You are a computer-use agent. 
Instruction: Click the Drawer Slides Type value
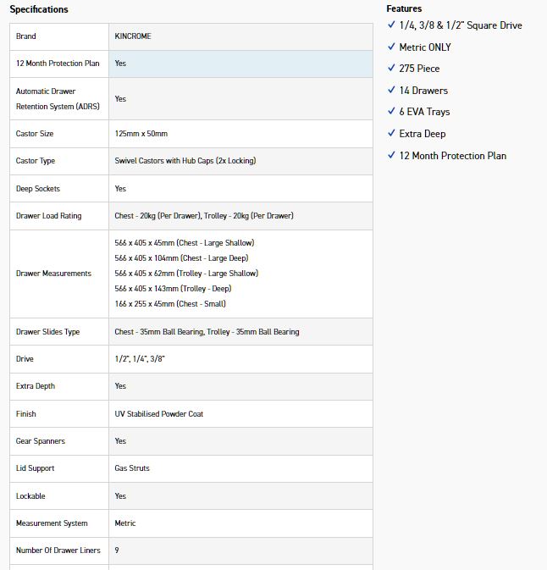coord(207,332)
